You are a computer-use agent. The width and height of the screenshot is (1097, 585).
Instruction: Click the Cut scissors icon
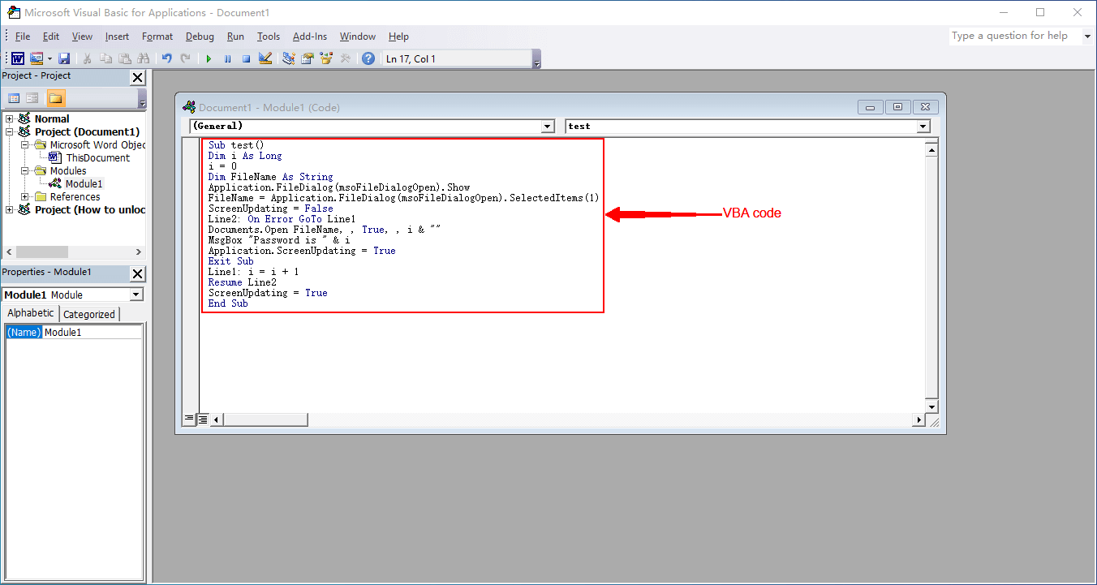87,58
